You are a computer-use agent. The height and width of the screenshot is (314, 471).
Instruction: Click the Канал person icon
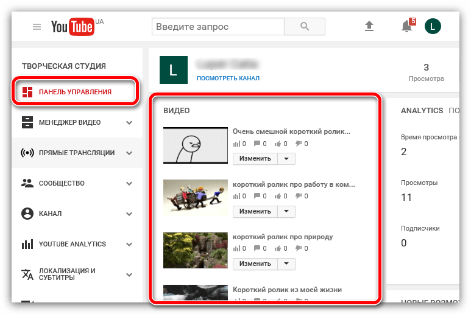coord(27,214)
